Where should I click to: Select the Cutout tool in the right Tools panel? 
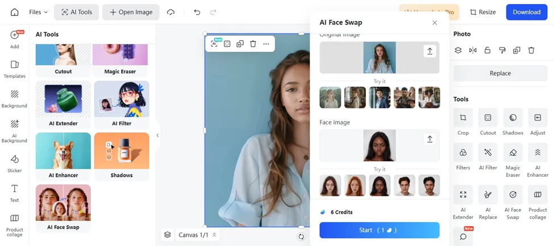[x=488, y=122]
